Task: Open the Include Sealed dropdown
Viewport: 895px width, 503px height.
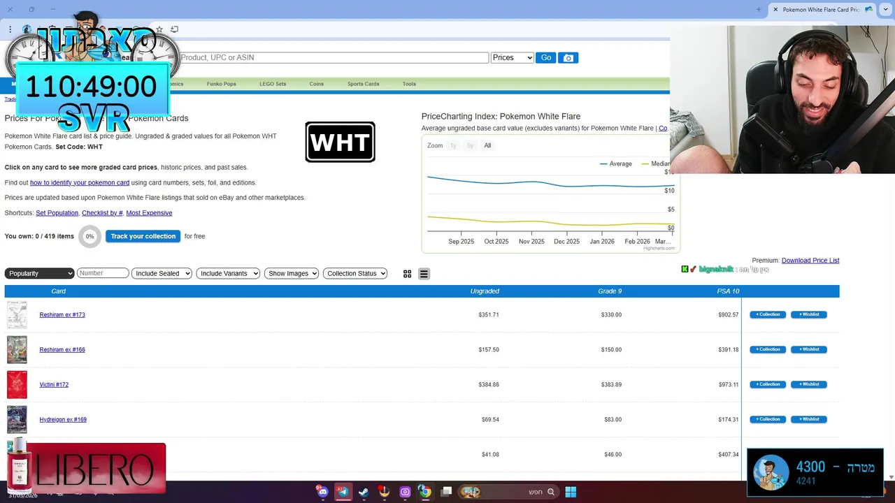Action: [162, 273]
